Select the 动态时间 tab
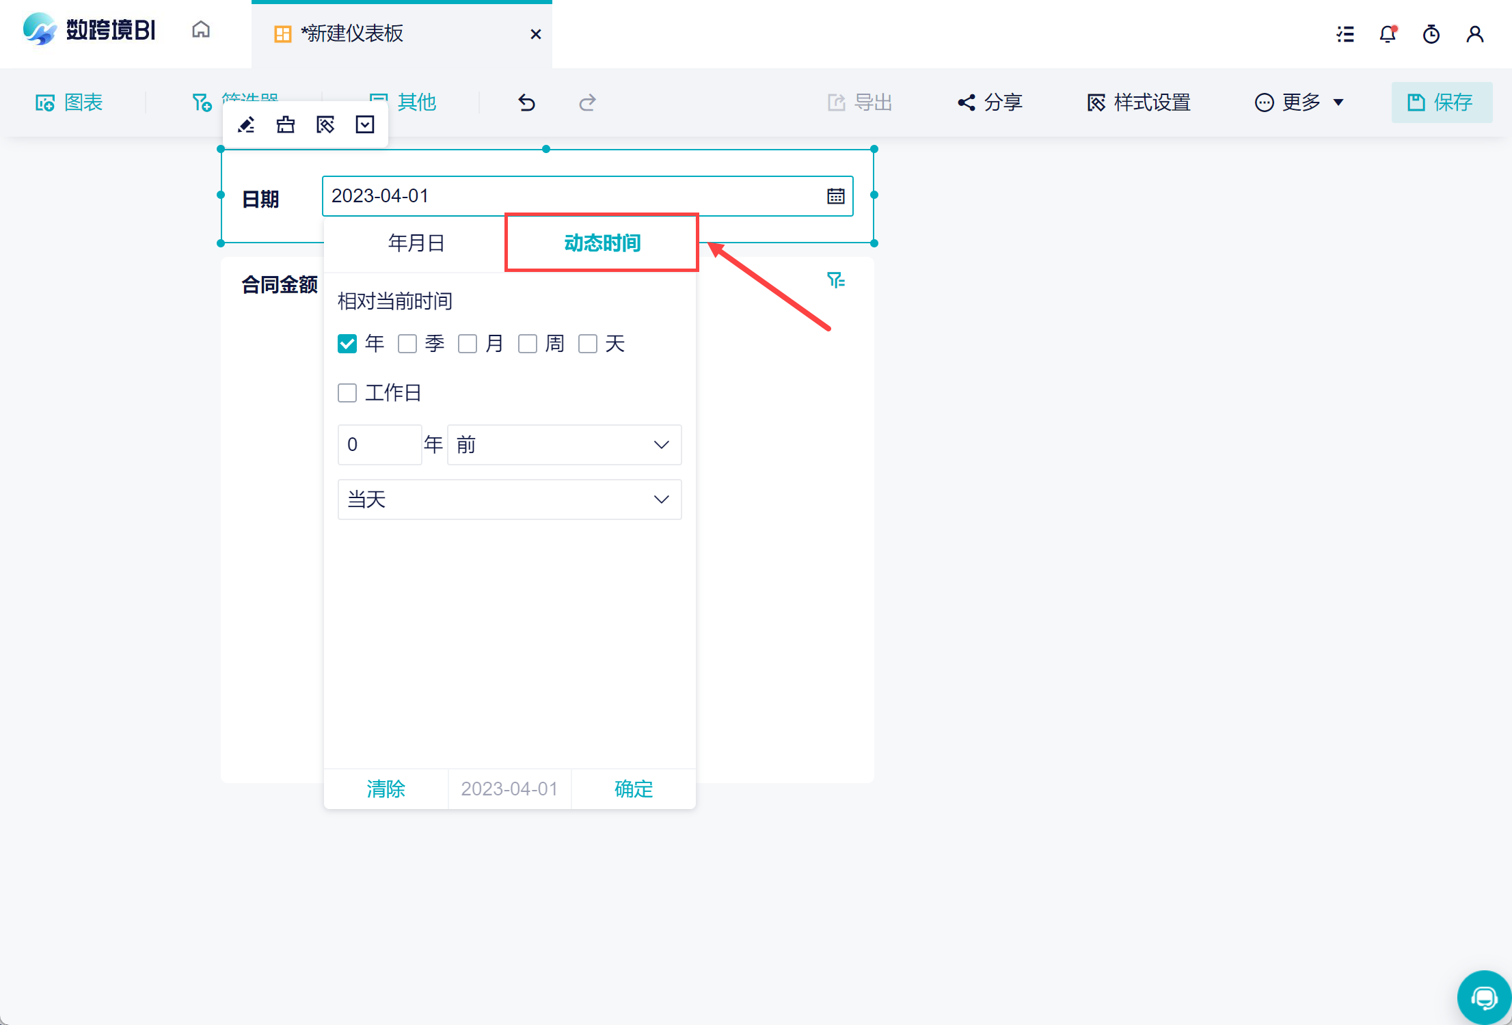This screenshot has height=1025, width=1512. (602, 243)
